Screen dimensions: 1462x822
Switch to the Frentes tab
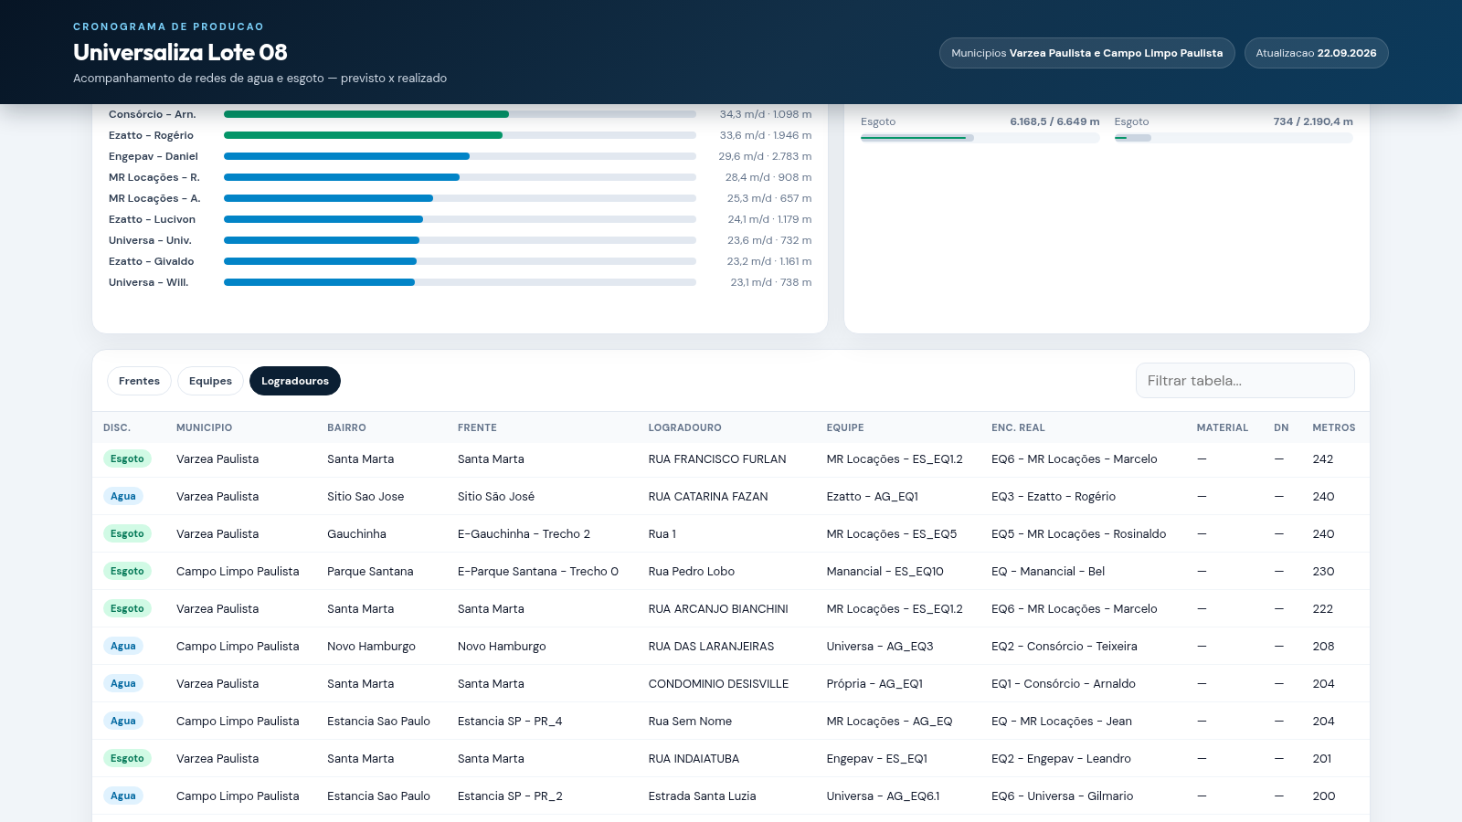(x=139, y=381)
